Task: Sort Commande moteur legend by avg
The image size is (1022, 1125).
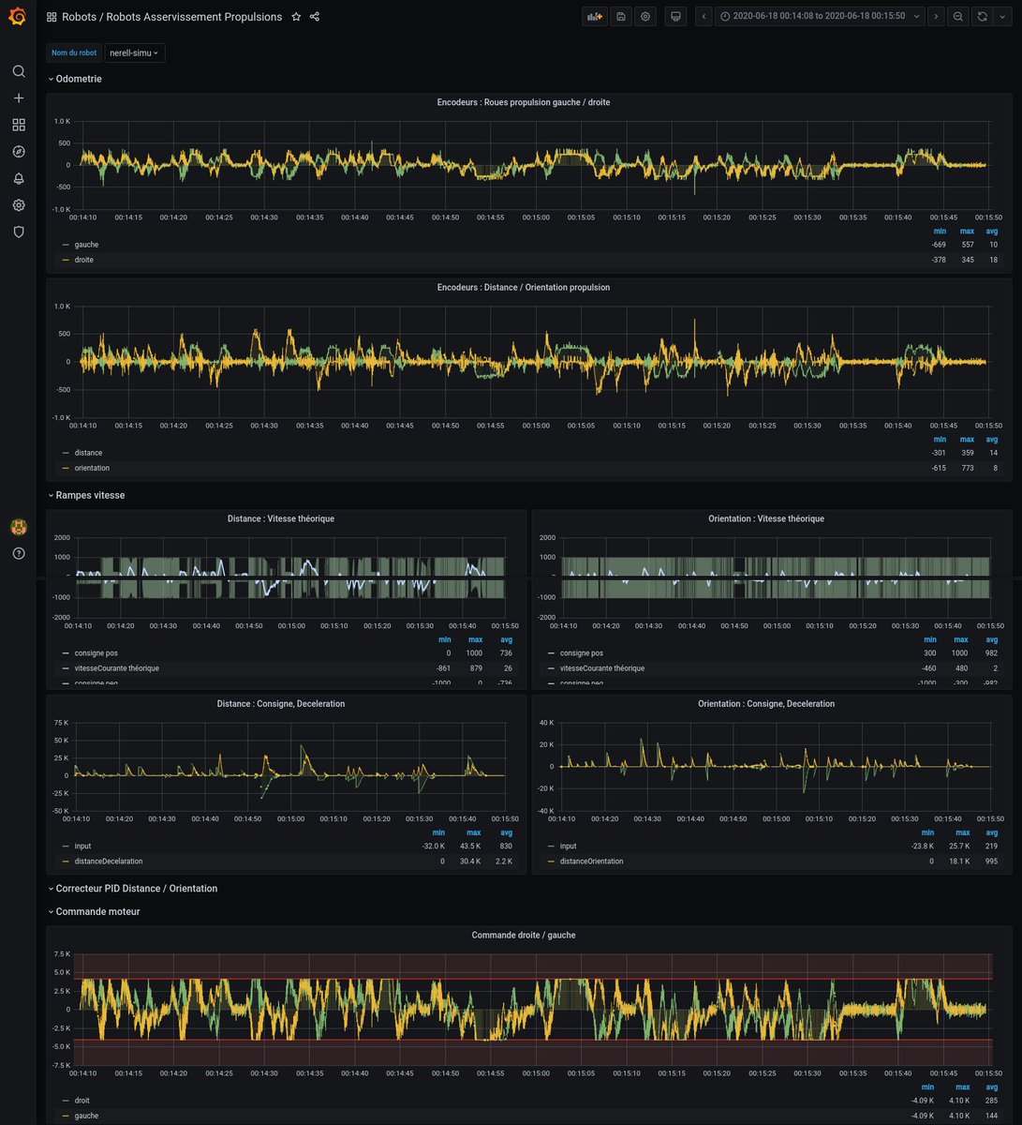Action: pyautogui.click(x=992, y=1087)
